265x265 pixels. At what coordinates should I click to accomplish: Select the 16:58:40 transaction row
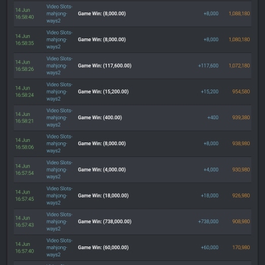[132, 14]
